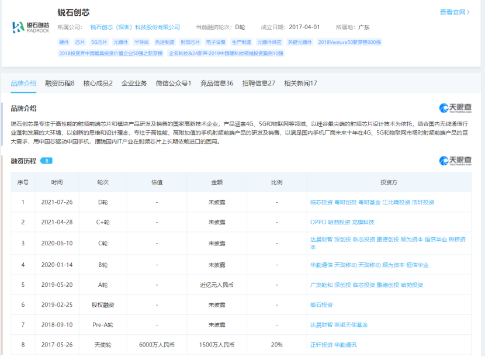
Task: Switch to the 微信公众号1 tab
Action: pyautogui.click(x=174, y=83)
